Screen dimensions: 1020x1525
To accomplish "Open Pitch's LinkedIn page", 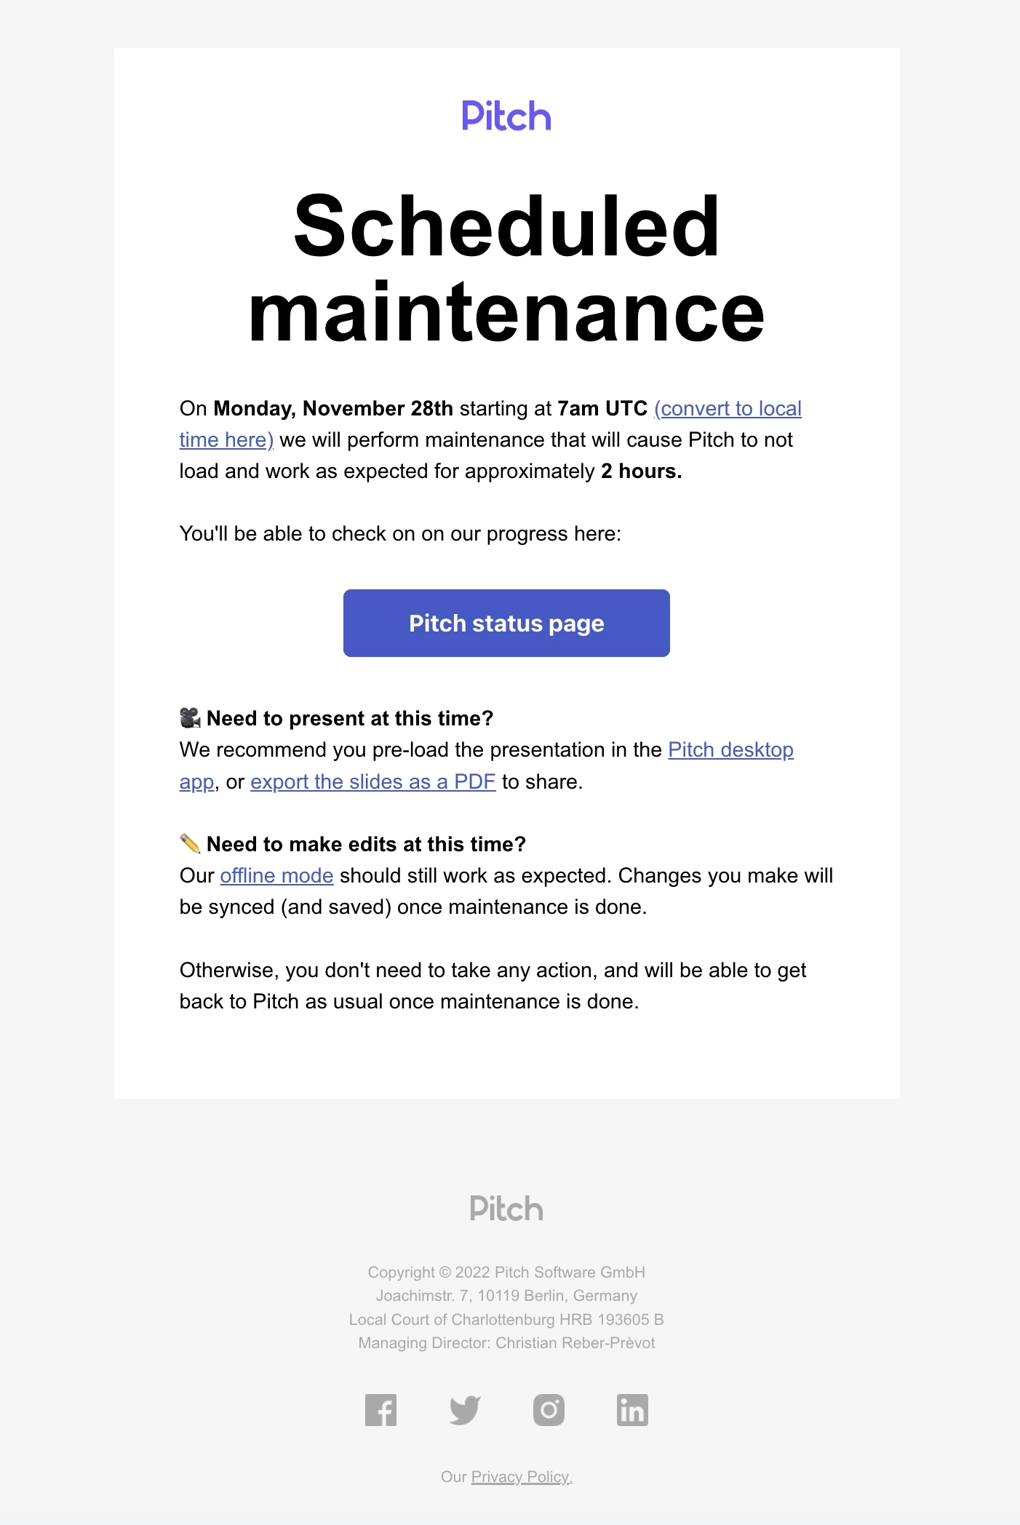I will coord(632,1411).
